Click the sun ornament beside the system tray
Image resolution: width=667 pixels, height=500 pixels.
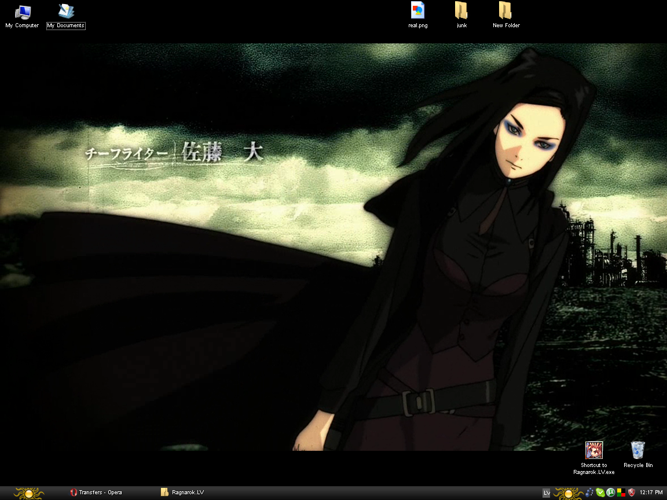pos(568,493)
